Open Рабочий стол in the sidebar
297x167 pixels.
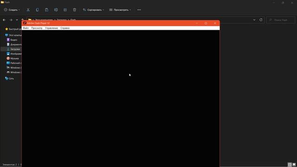coord(14,63)
